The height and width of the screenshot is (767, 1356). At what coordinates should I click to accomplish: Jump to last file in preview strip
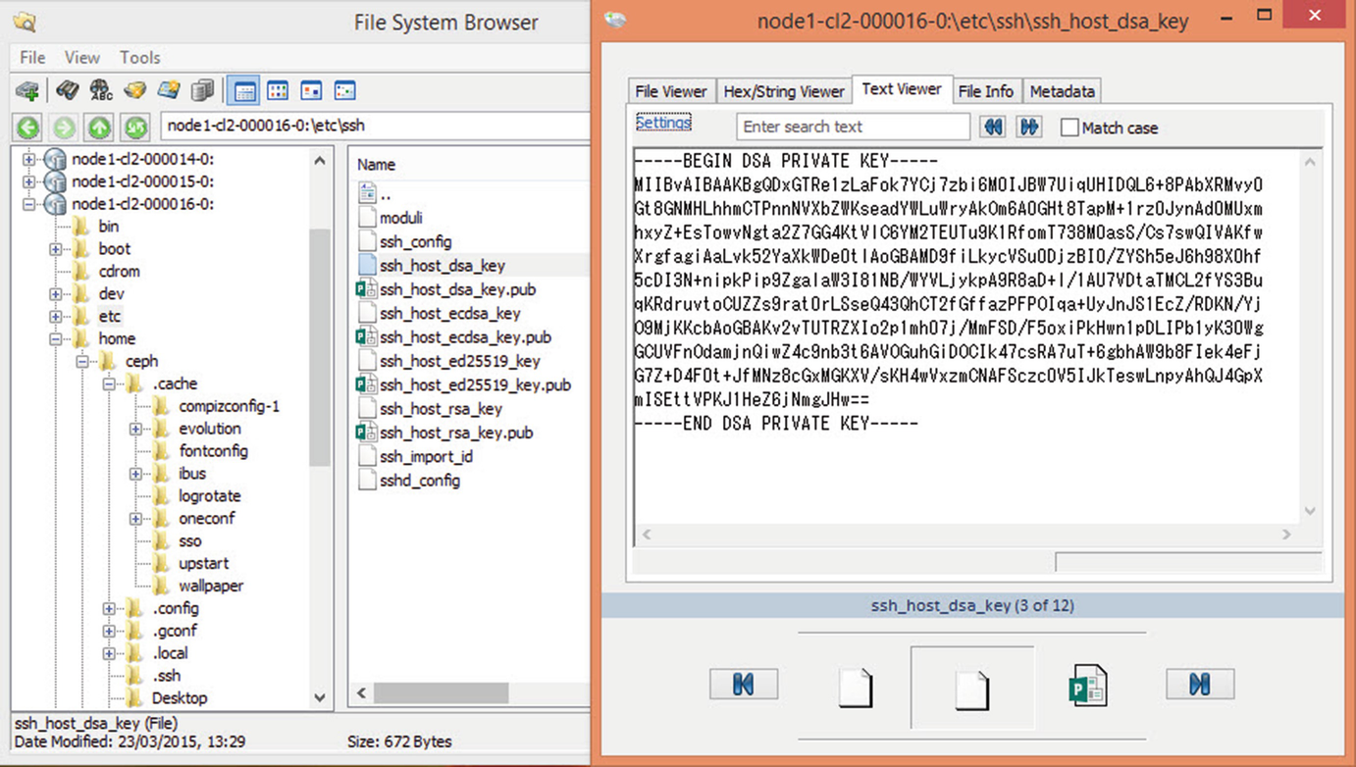point(1200,684)
